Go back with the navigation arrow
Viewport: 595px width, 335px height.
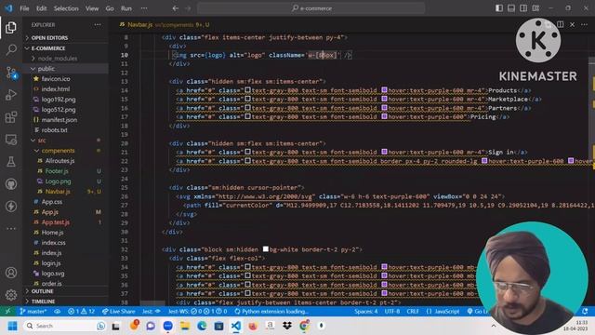click(x=176, y=8)
